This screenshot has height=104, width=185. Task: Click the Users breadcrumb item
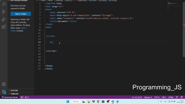(x=43, y=1)
